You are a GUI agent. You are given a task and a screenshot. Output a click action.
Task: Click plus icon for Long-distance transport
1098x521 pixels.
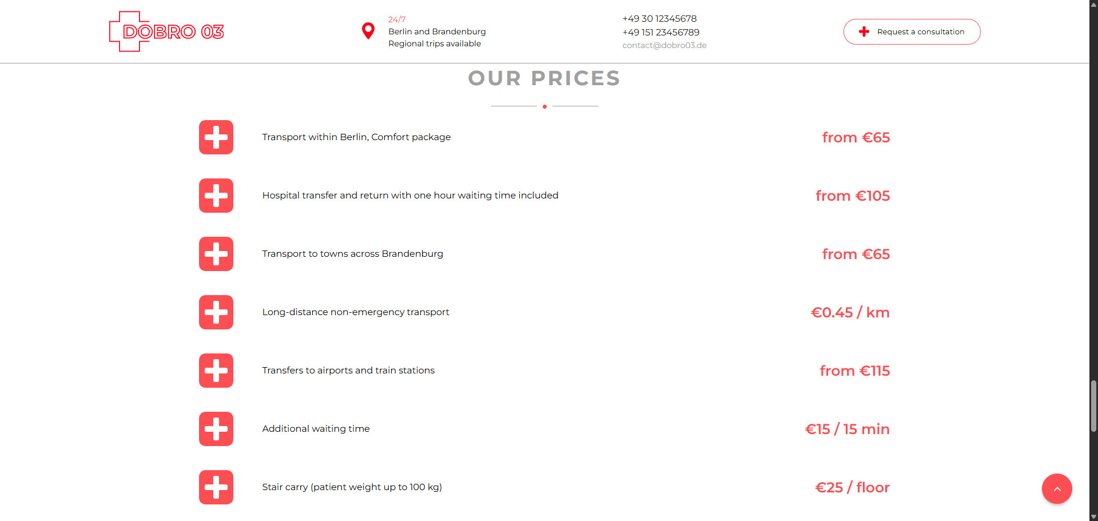(x=216, y=312)
